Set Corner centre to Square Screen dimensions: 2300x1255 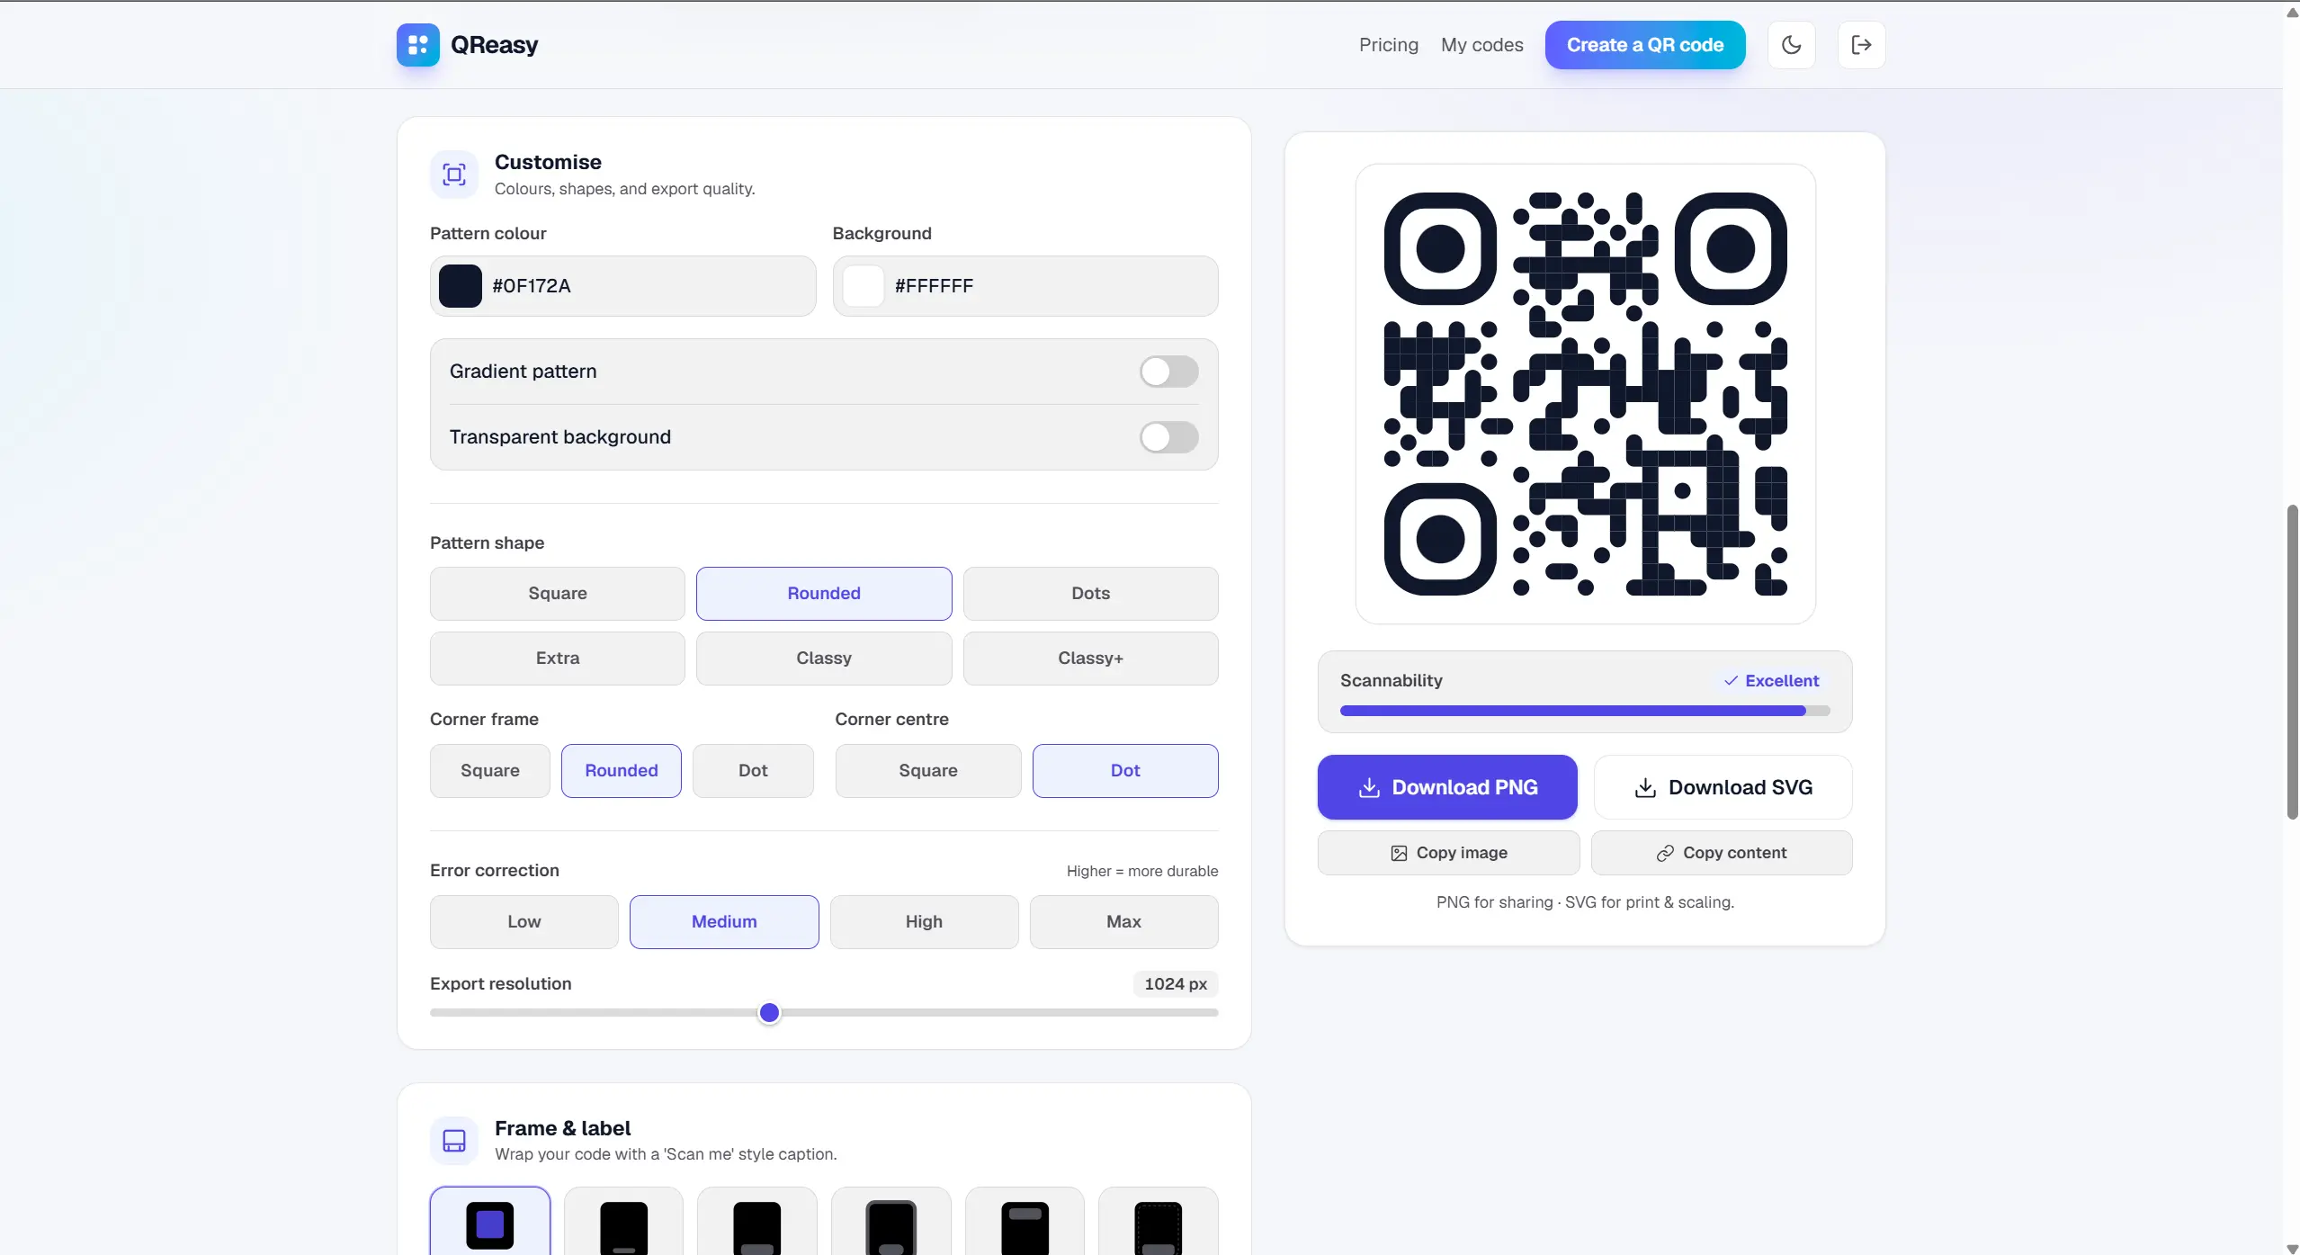pos(928,771)
